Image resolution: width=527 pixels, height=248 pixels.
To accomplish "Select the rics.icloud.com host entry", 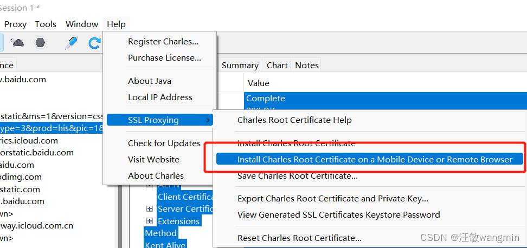I will click(29, 140).
